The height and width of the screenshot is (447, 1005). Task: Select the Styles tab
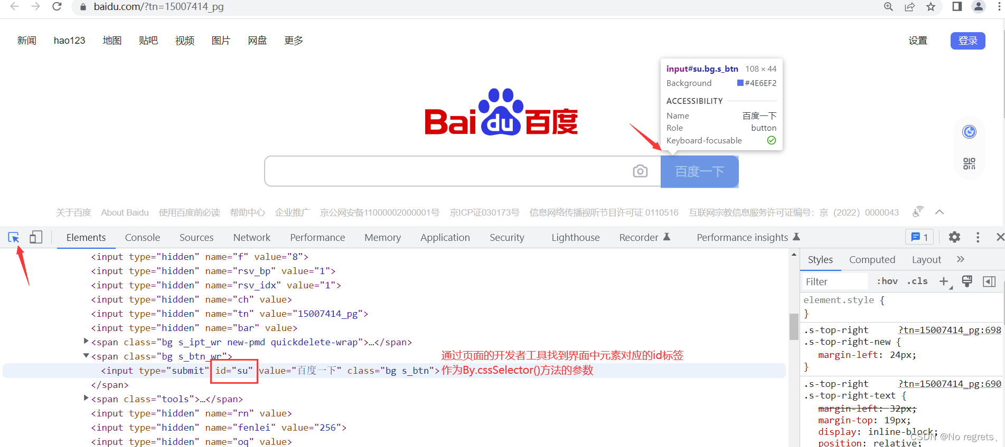[820, 260]
